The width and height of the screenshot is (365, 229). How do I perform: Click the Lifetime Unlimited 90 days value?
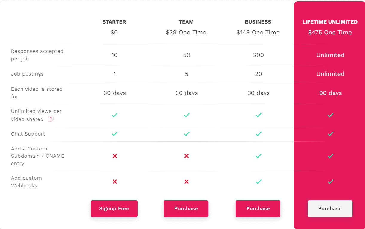coord(330,93)
